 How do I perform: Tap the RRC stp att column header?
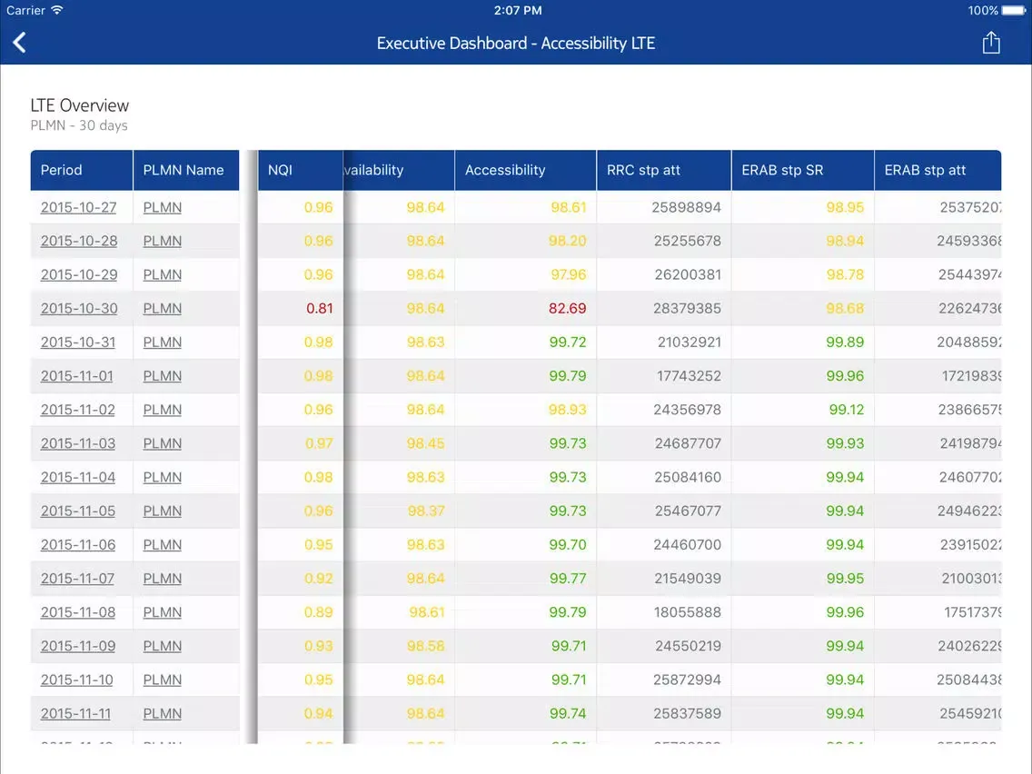pyautogui.click(x=643, y=170)
